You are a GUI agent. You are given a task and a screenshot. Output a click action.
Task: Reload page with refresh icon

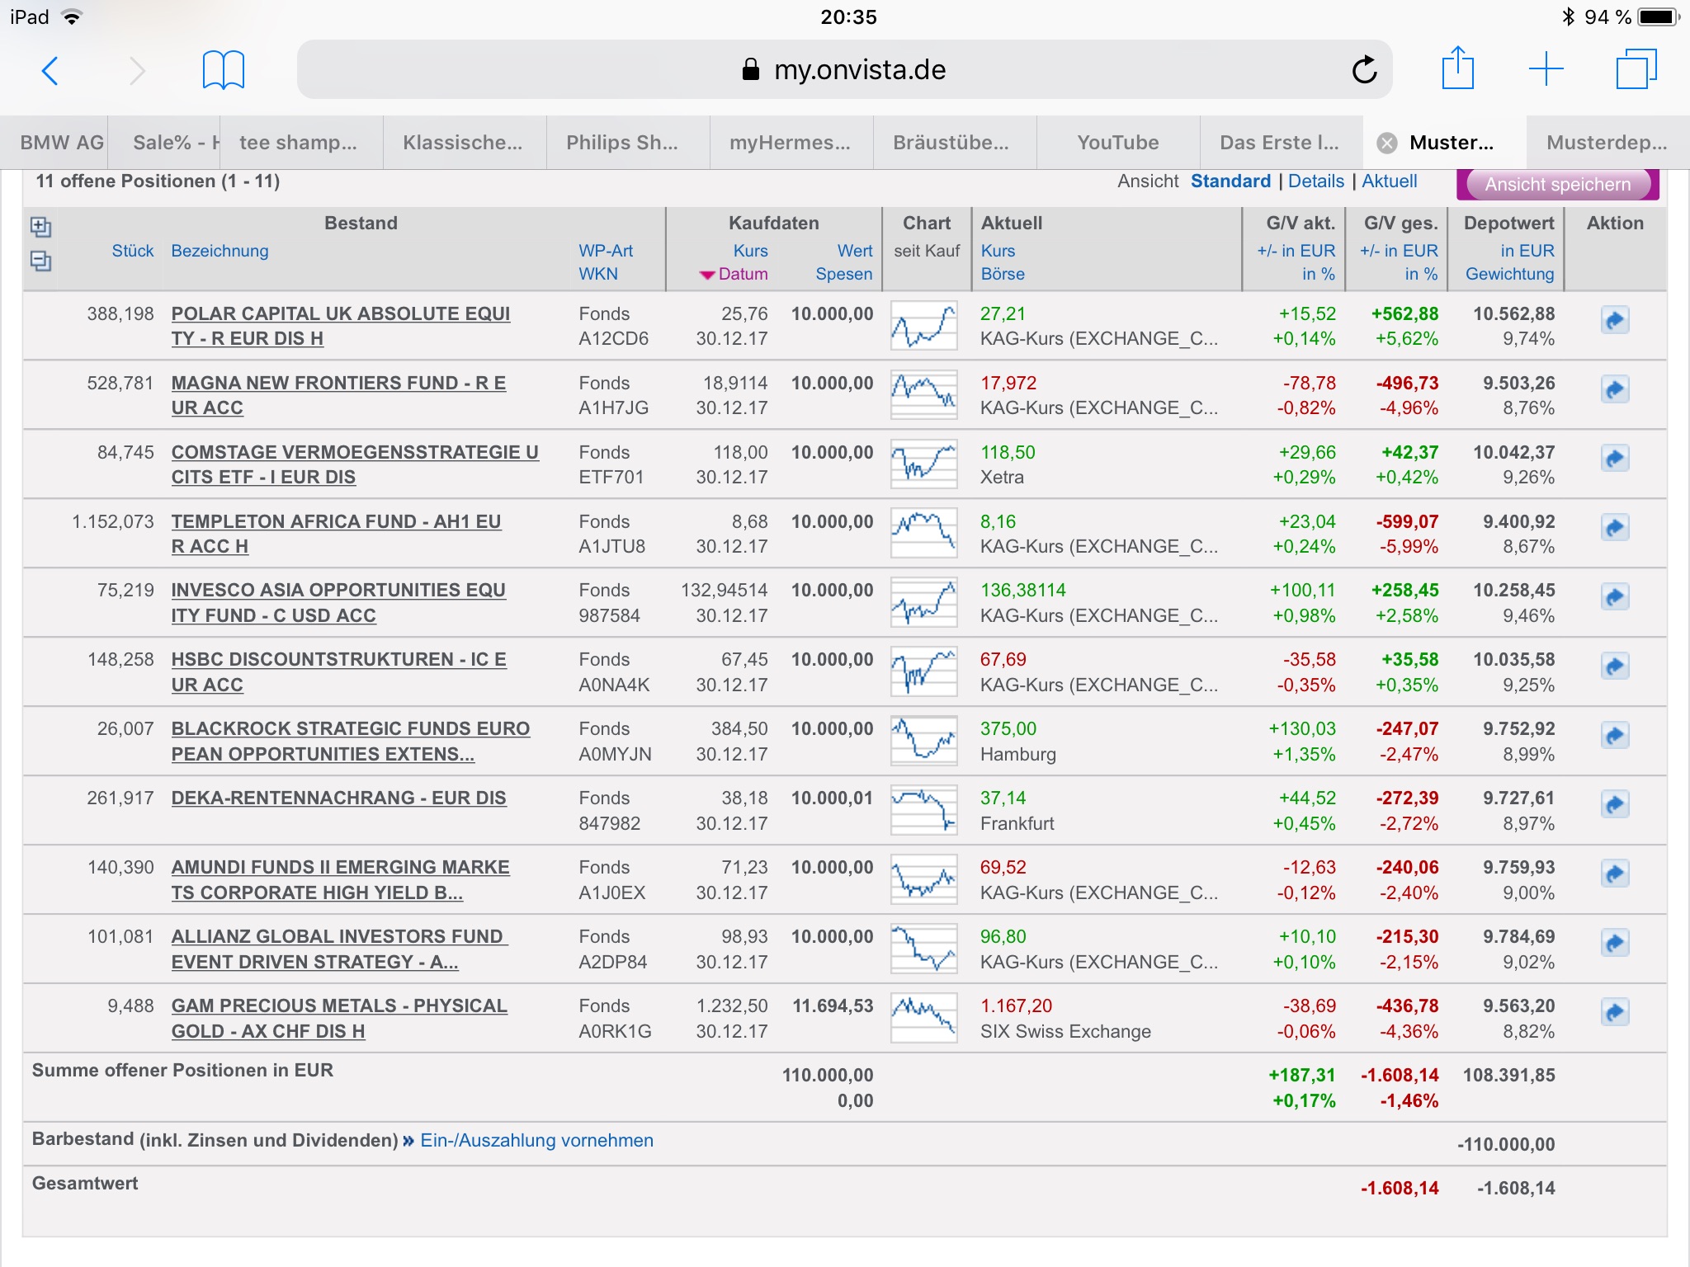coord(1364,70)
